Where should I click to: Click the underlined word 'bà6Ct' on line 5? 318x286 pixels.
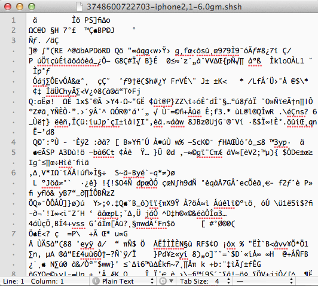104,153
